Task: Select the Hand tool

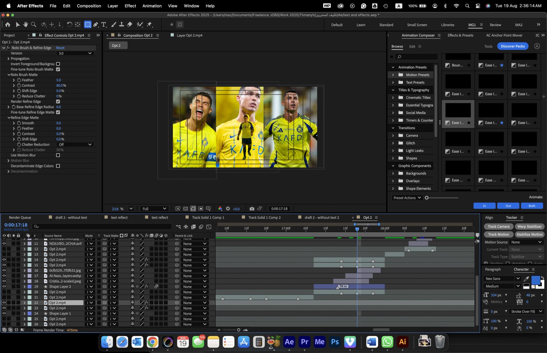Action: [x=26, y=25]
